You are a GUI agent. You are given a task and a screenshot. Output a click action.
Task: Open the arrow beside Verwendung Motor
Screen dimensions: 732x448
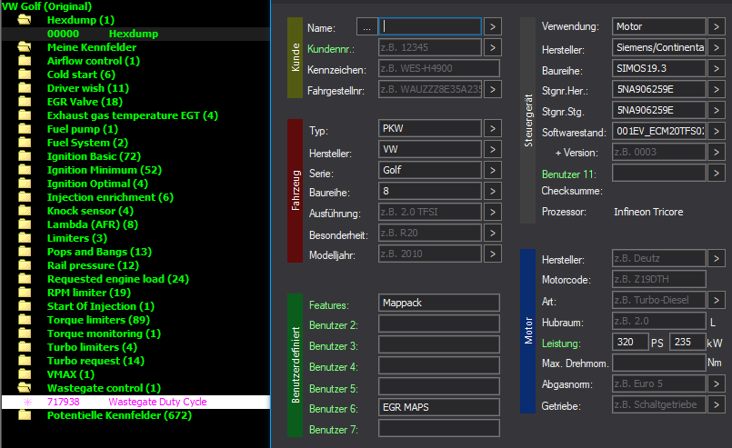point(717,26)
